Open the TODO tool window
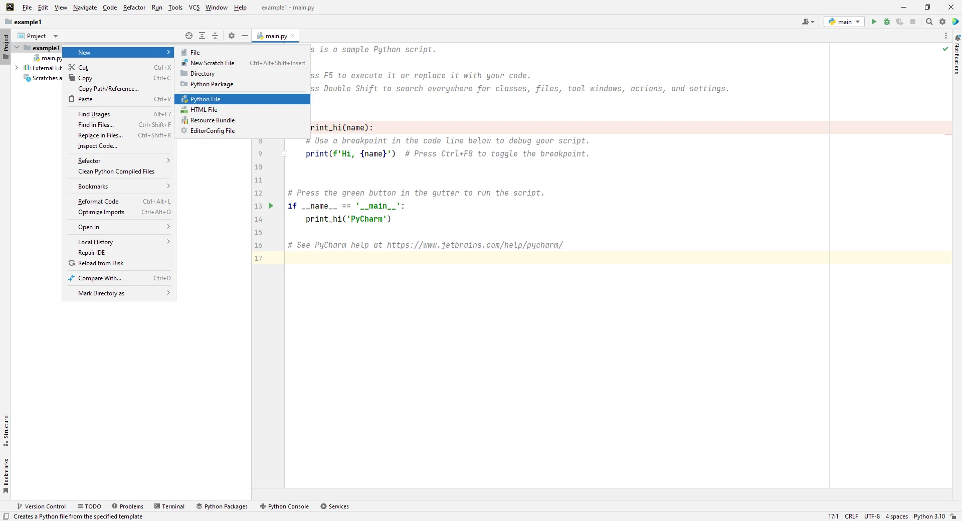The width and height of the screenshot is (962, 521). (89, 506)
